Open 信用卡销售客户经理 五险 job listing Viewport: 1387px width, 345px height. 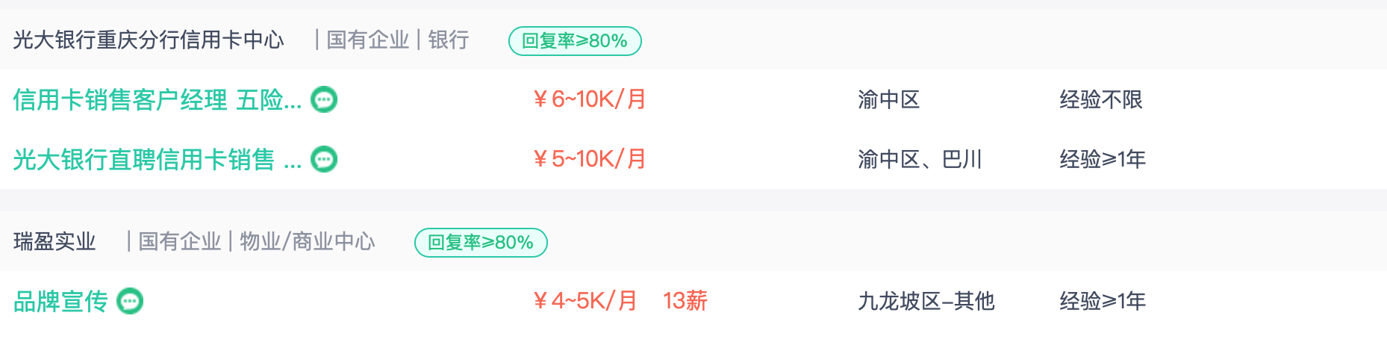pyautogui.click(x=158, y=99)
